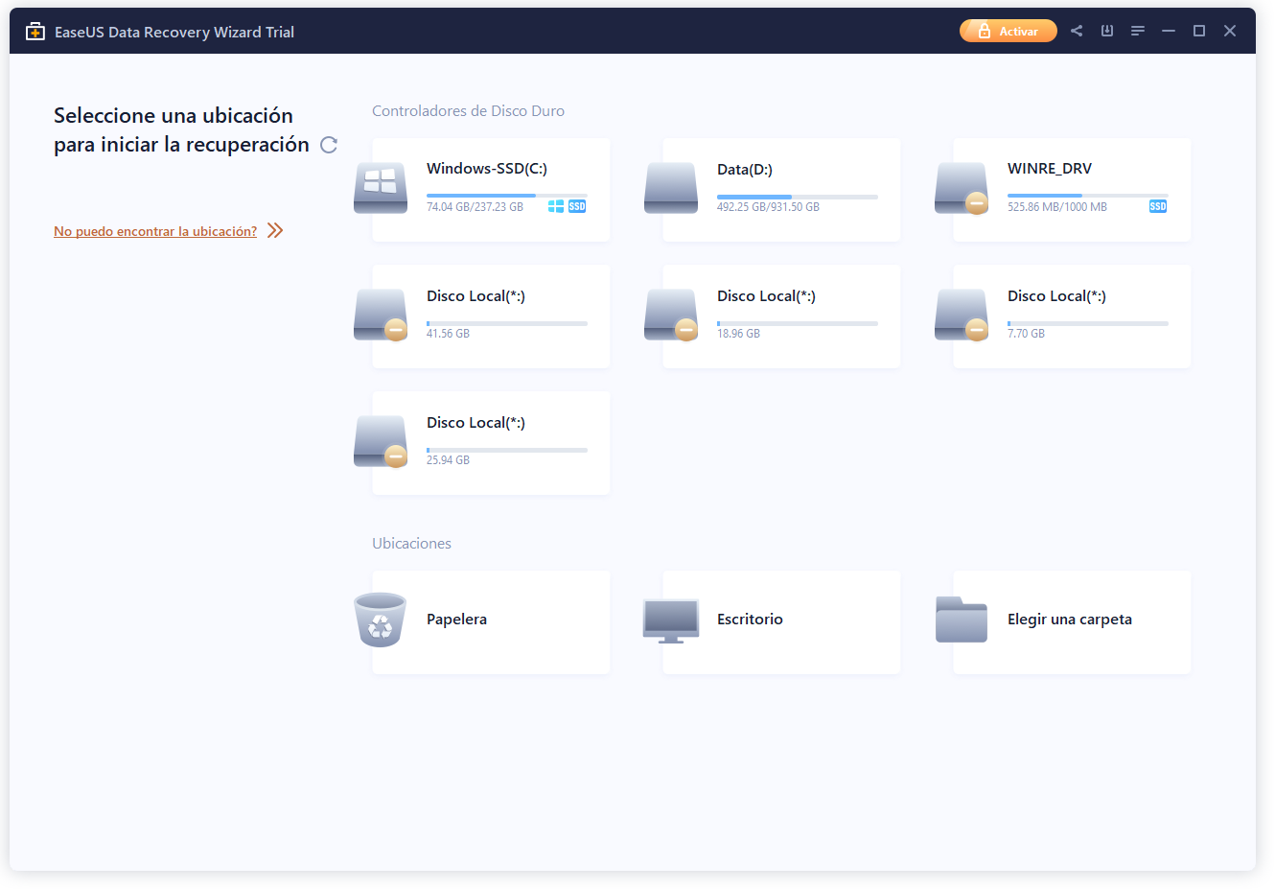Select the Data(D:) drive icon
Screen dimensions: 1275x889
671,188
